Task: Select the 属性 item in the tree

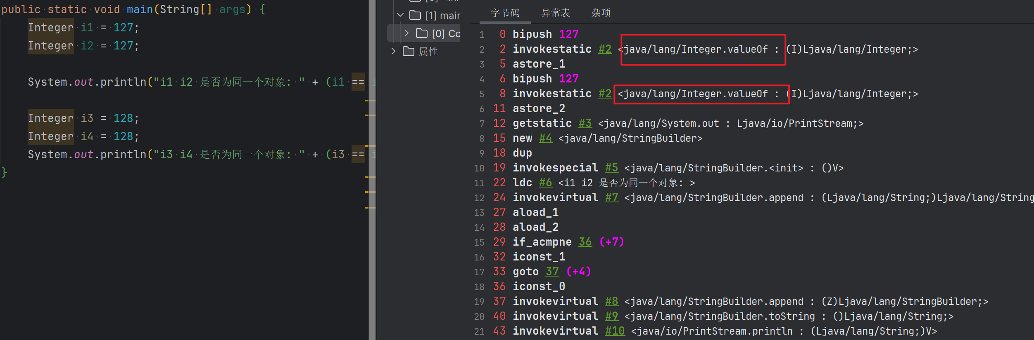Action: 428,52
